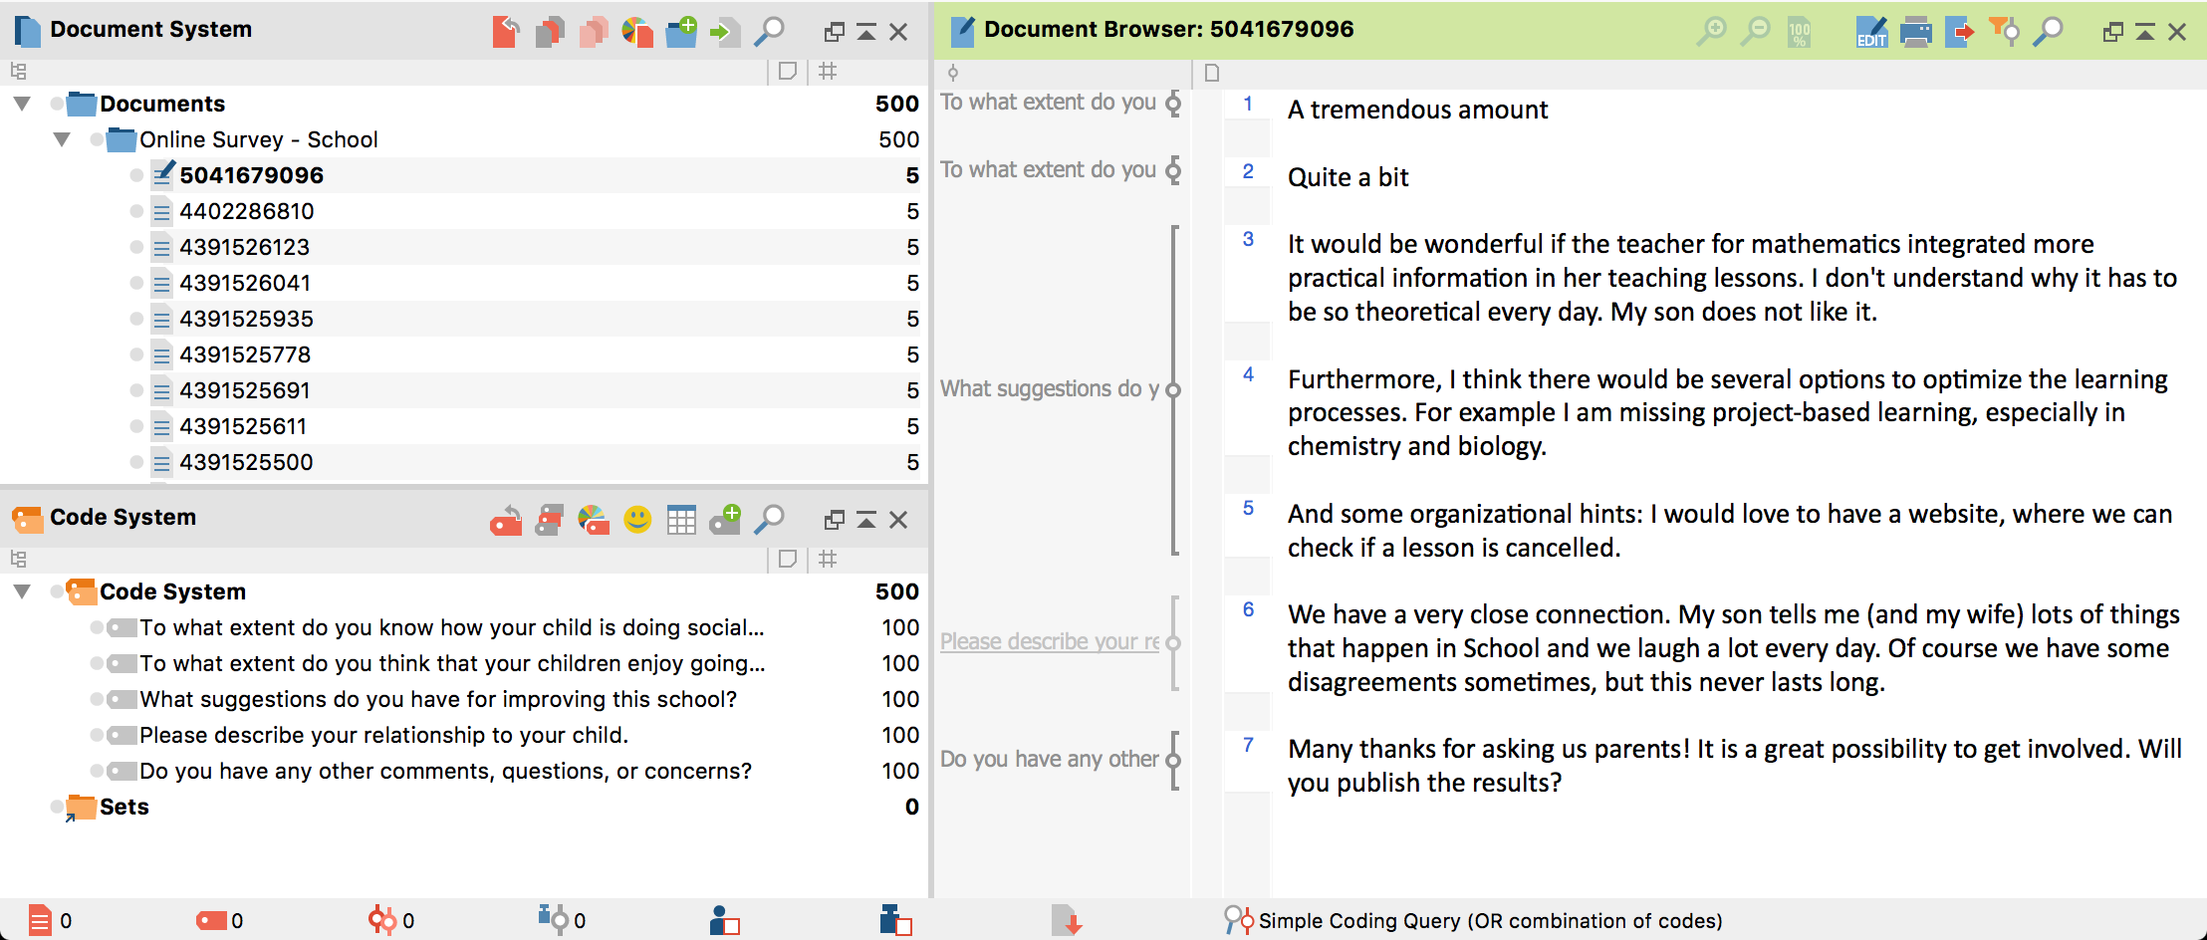Zoom out using the Document Browser magnifier minus
Image resolution: width=2207 pixels, height=940 pixels.
[1755, 32]
